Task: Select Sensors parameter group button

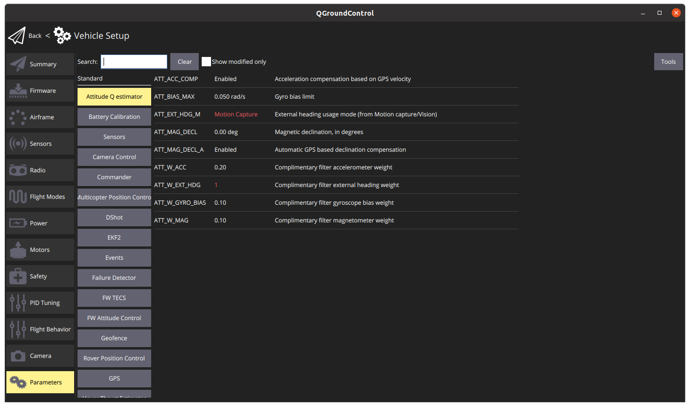Action: click(114, 137)
